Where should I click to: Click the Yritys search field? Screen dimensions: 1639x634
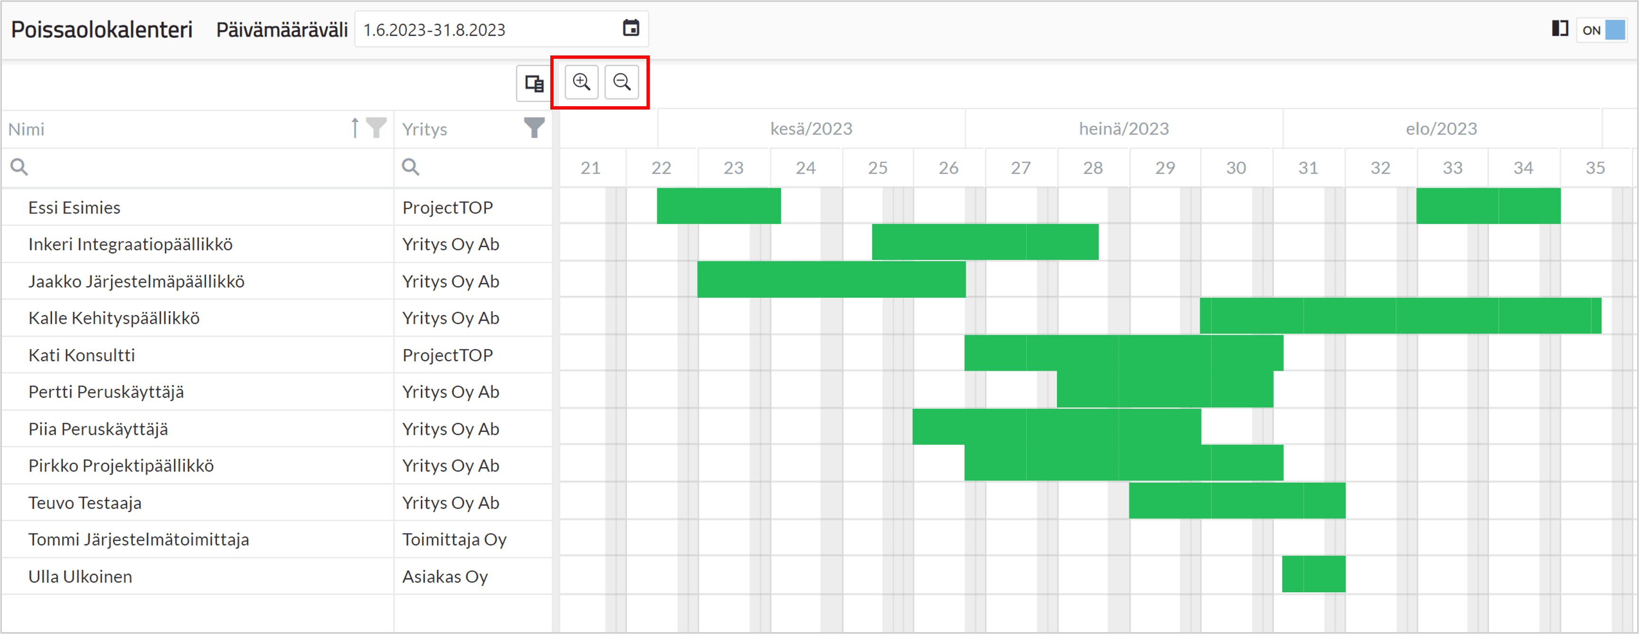tap(473, 167)
